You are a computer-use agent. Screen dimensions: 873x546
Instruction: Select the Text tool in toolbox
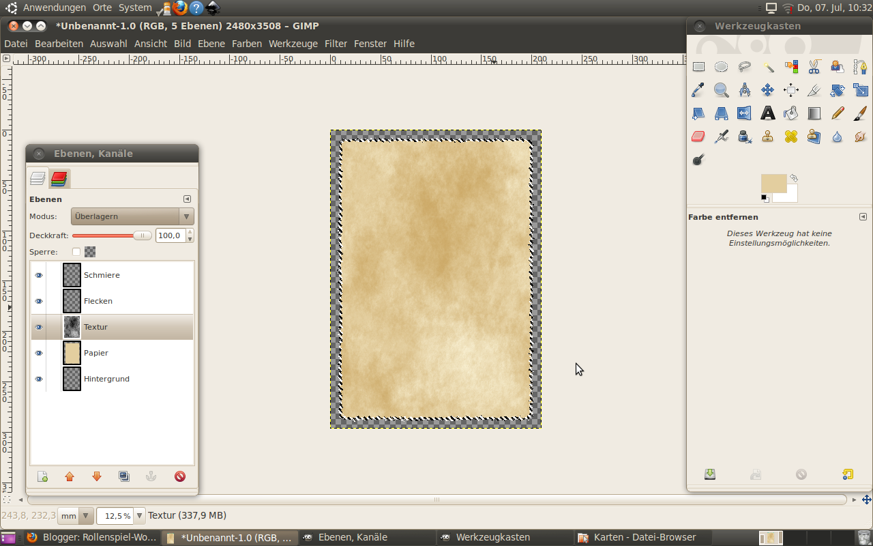[x=768, y=113]
